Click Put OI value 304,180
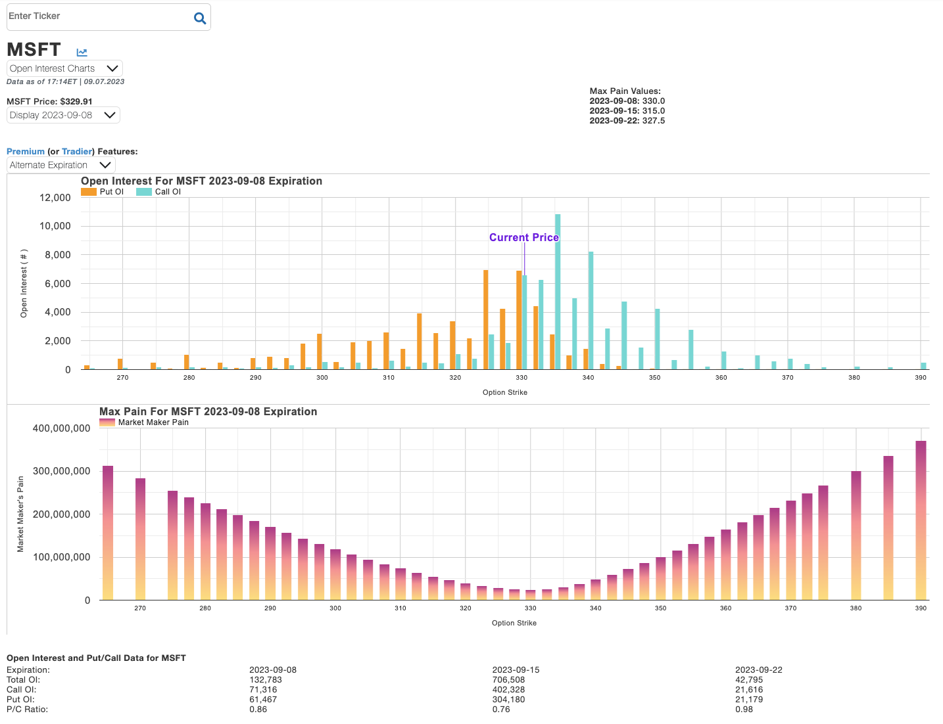This screenshot has height=724, width=943. (508, 700)
